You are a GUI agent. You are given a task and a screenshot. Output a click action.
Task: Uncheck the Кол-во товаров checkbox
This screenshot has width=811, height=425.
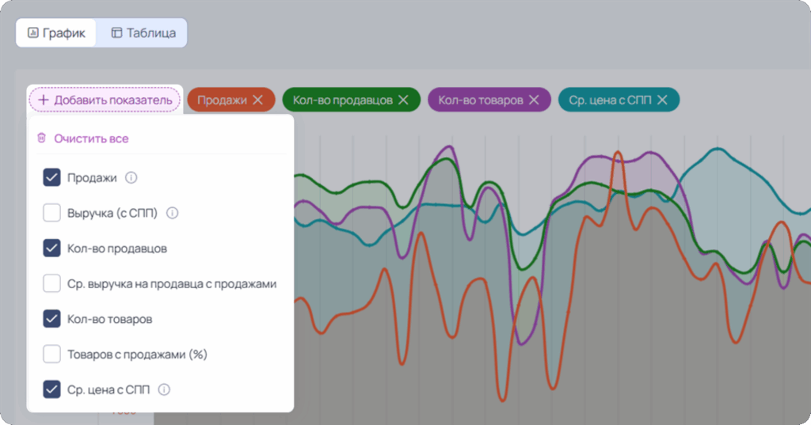(x=51, y=318)
